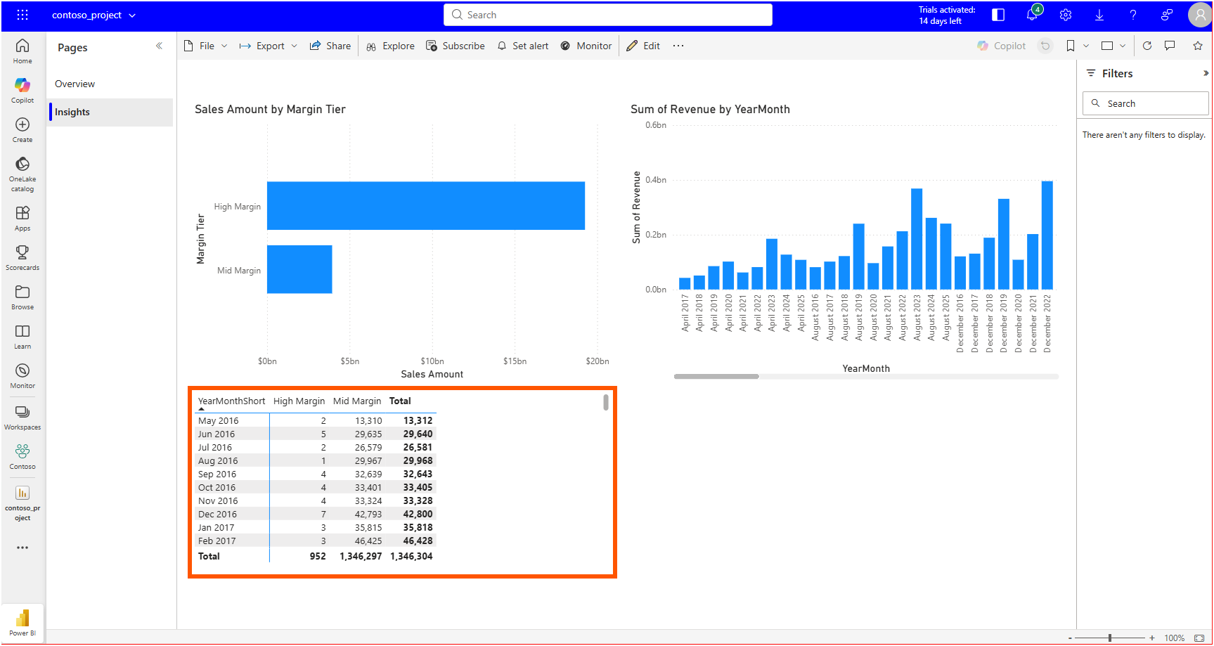Open the feedback icon in header
The image size is (1214, 646).
1167,15
